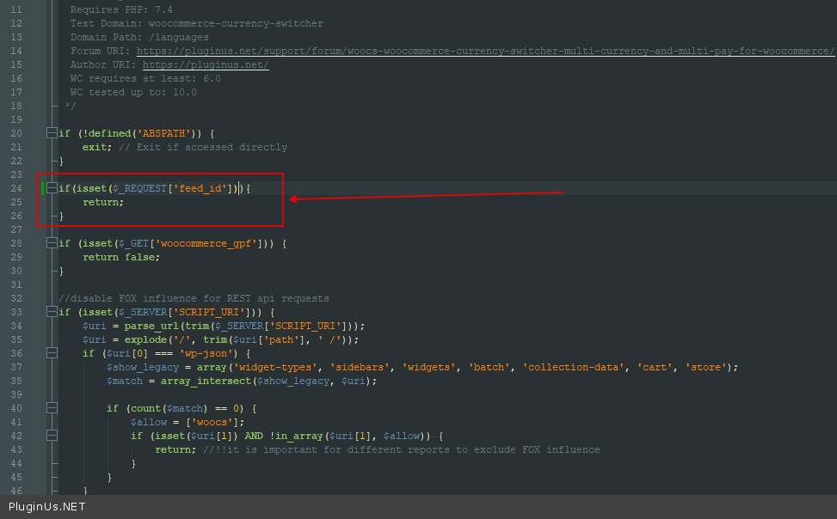Screen dimensions: 837x519
Task: Click the PluginUs.NET label in bottom bar
Action: tap(47, 506)
